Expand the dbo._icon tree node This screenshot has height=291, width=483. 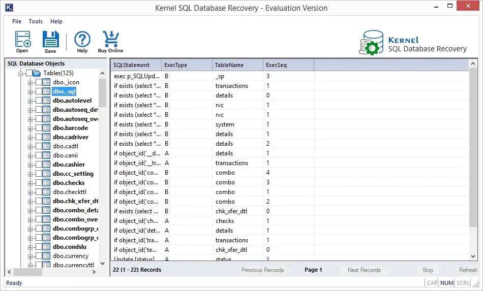[30, 83]
